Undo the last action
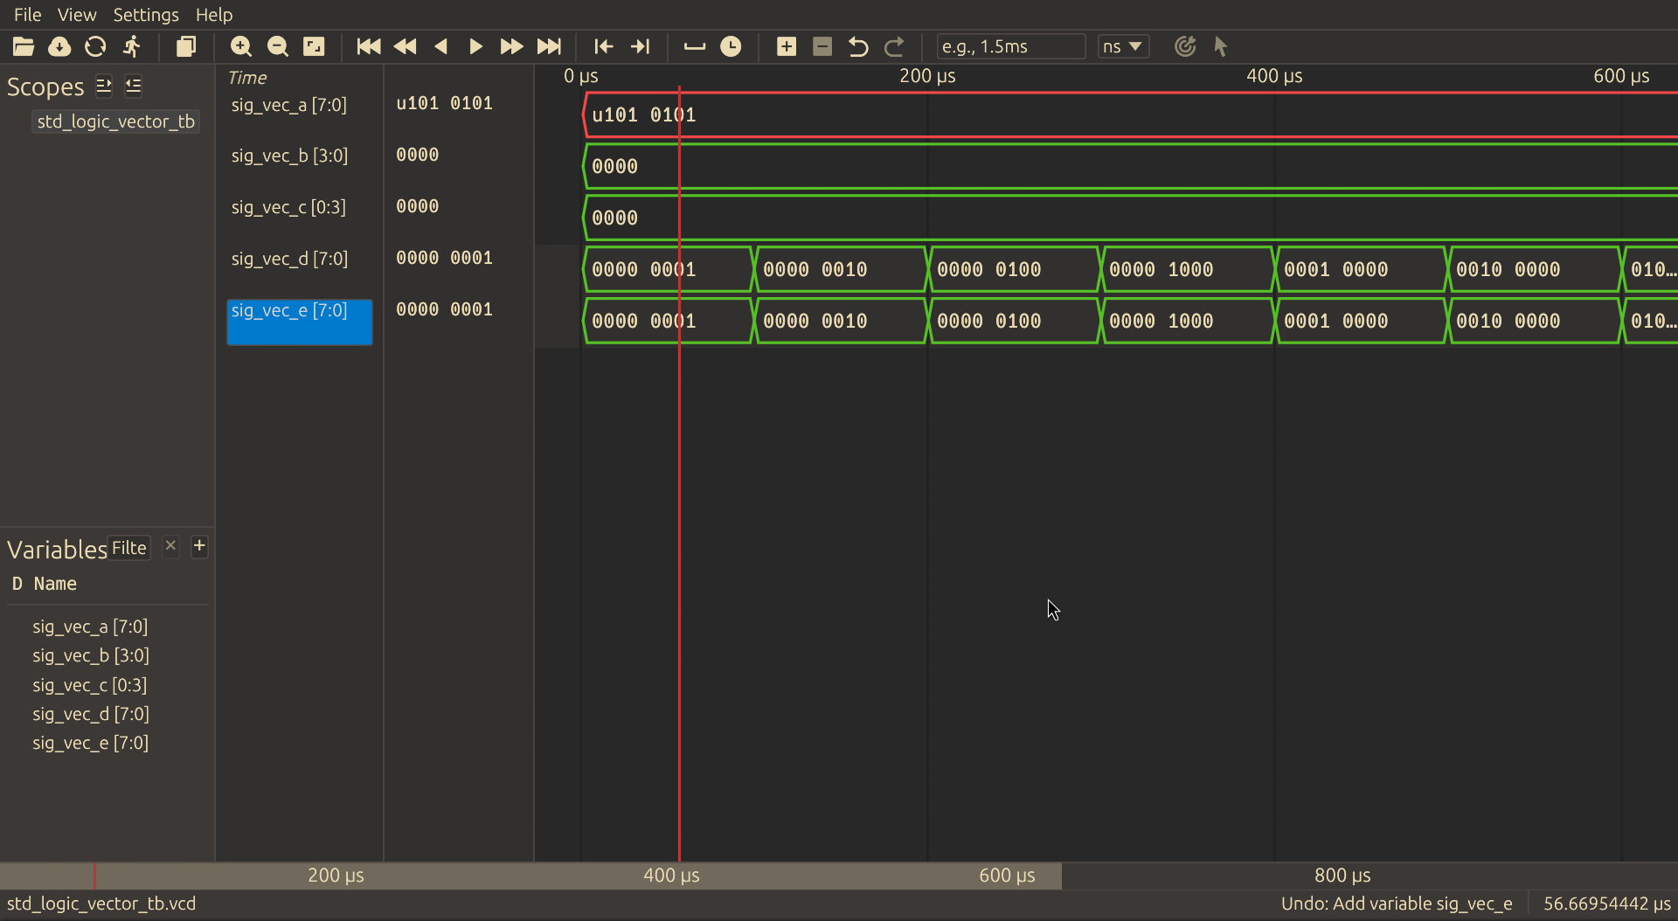 click(858, 46)
